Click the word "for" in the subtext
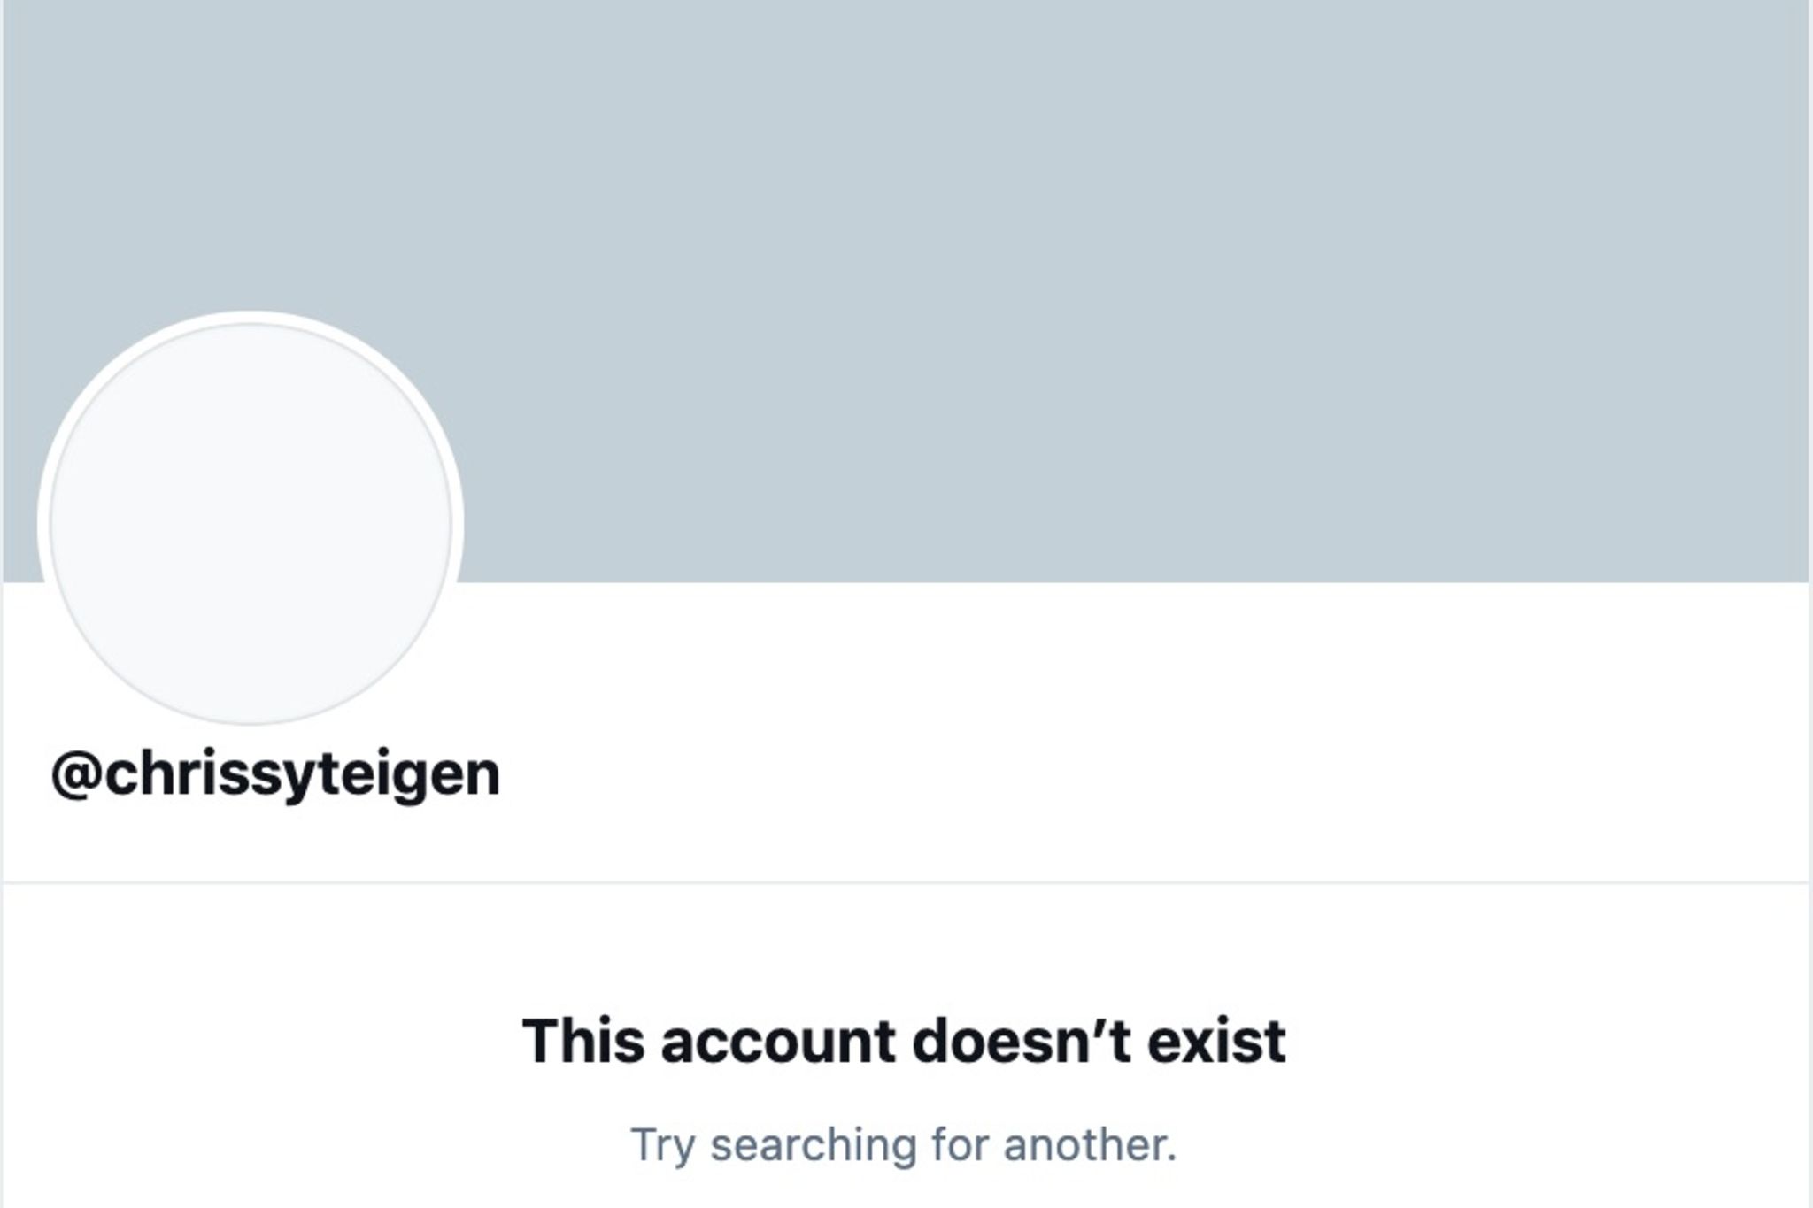The height and width of the screenshot is (1208, 1813). 961,1143
